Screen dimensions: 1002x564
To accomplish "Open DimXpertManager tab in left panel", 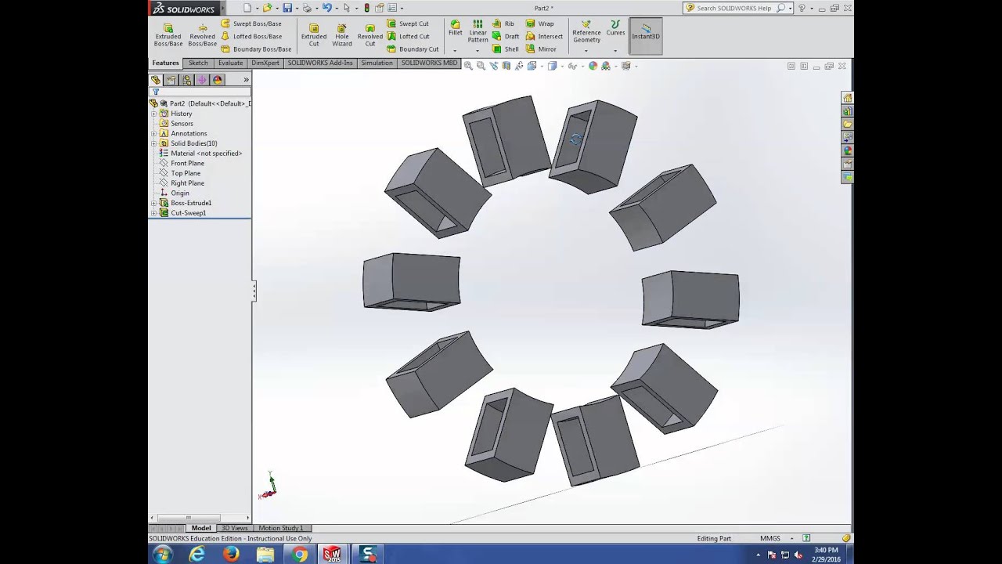I will pos(202,80).
